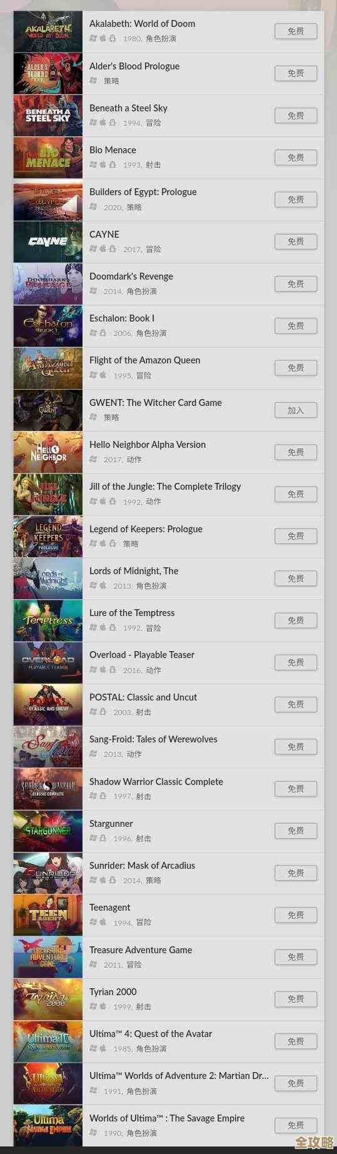The image size is (337, 1154).
Task: Click the 加入 button for GWENT
Action: coord(296,410)
